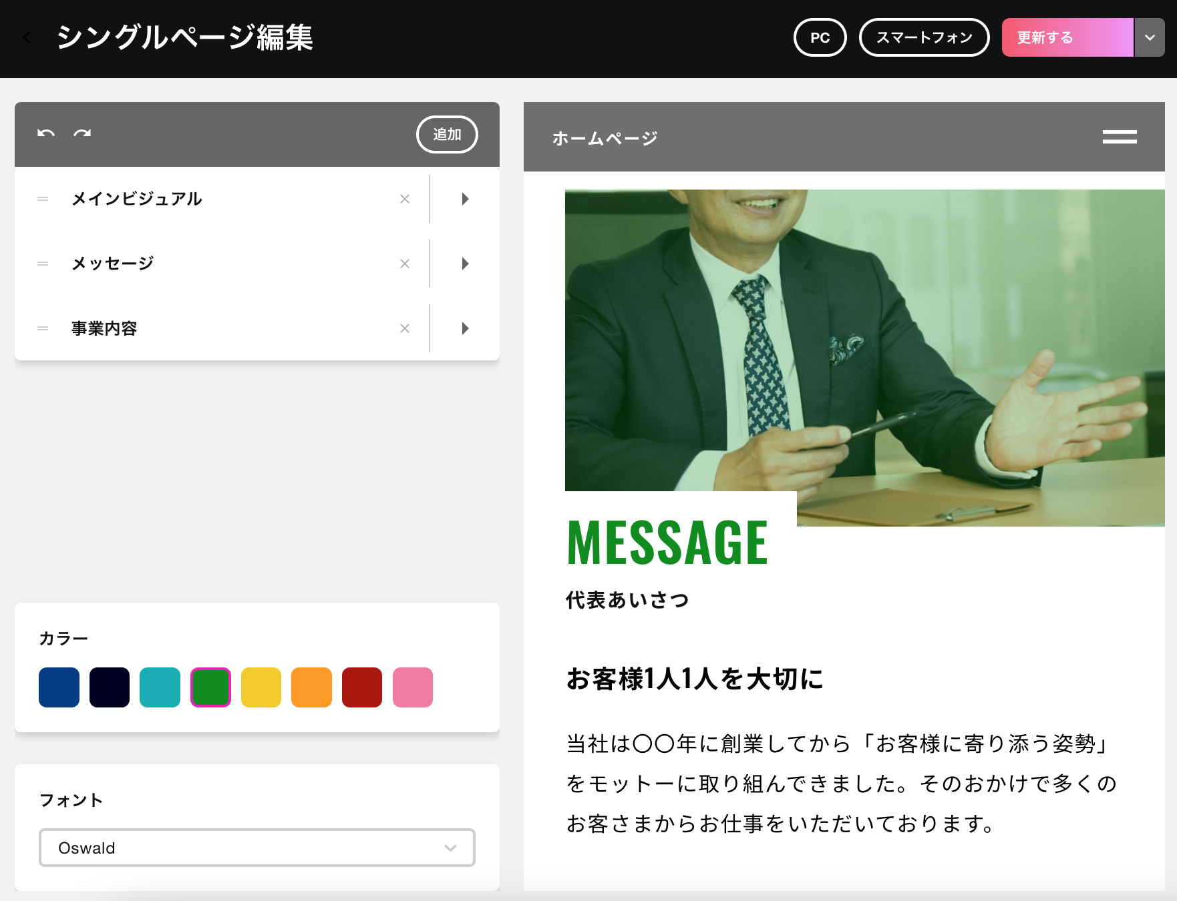The width and height of the screenshot is (1177, 901).
Task: Click the undo arrow icon
Action: (45, 133)
